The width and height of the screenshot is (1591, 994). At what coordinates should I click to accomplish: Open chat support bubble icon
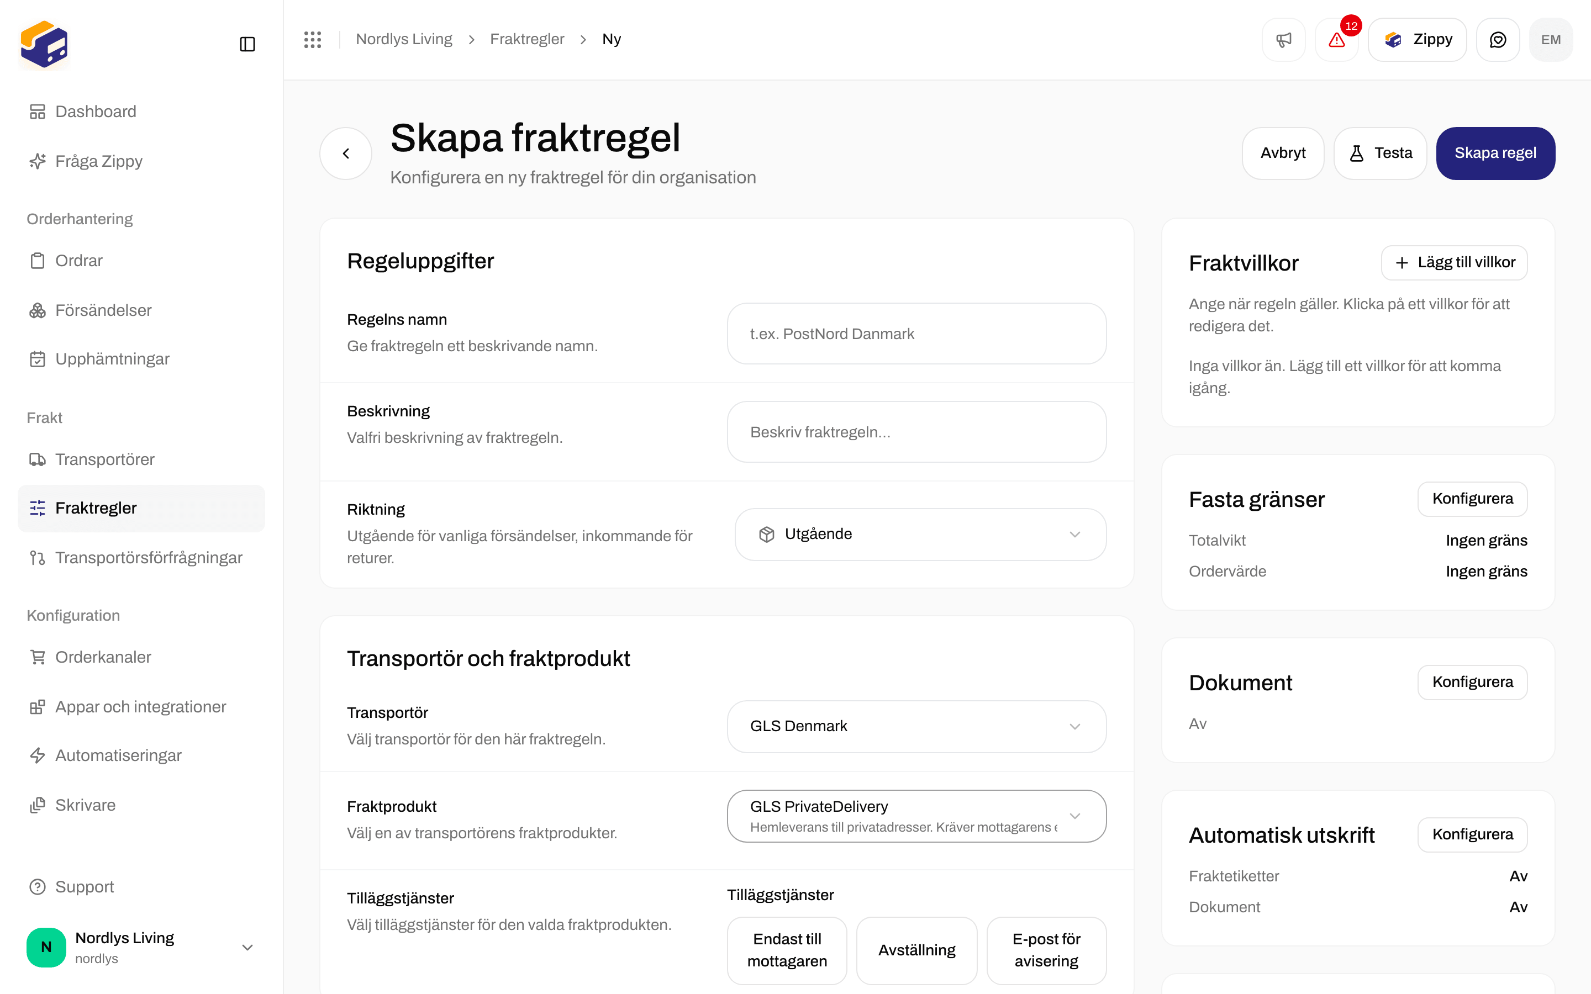click(1498, 39)
